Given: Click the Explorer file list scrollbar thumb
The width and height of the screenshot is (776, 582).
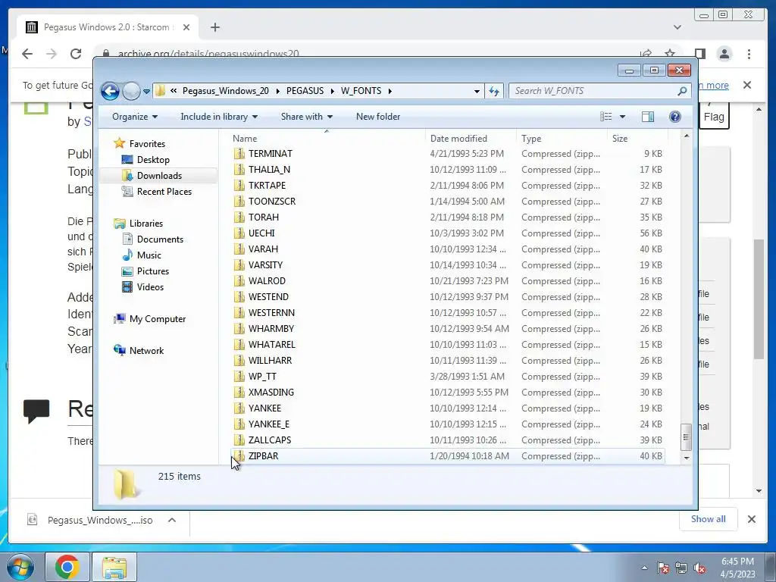Looking at the screenshot, I should pos(686,437).
